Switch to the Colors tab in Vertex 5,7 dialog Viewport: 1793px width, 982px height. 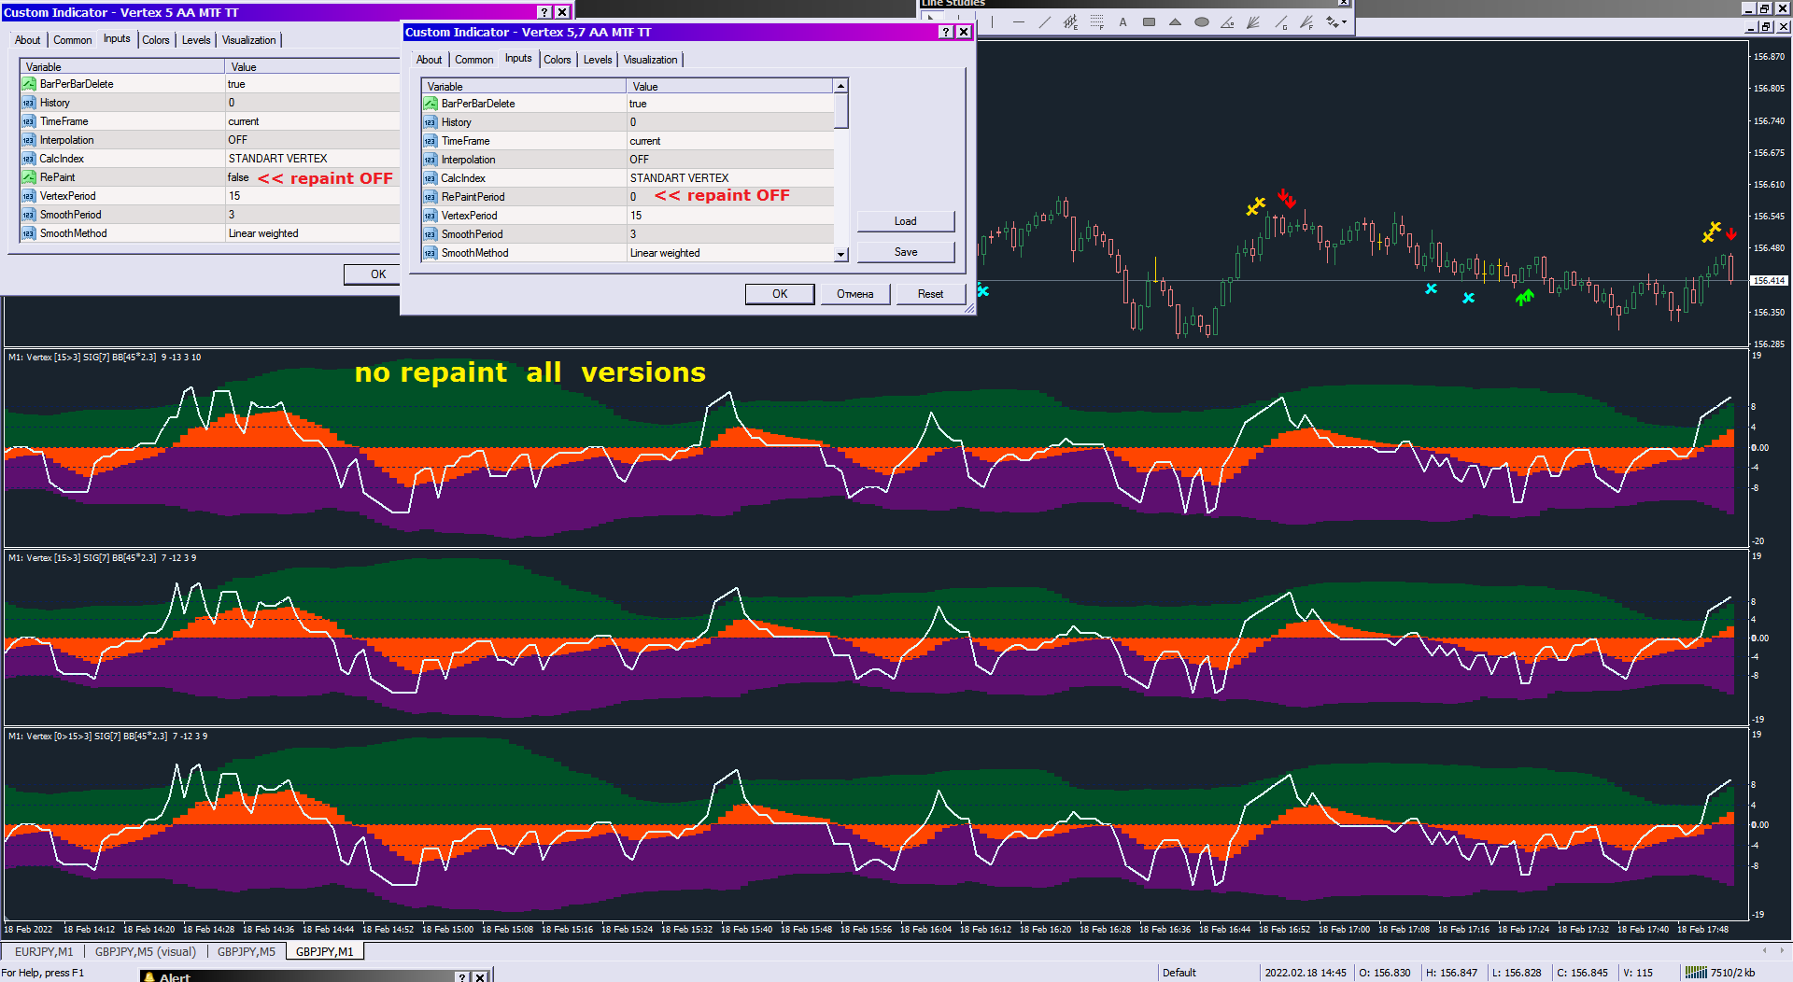click(558, 60)
